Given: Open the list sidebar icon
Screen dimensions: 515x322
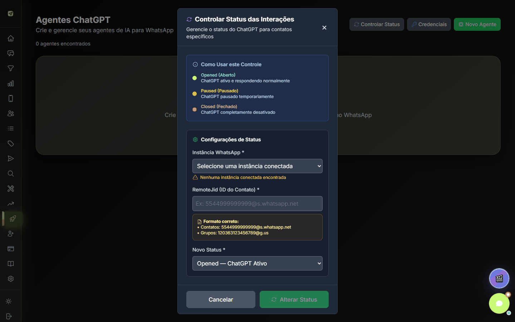Looking at the screenshot, I should [x=11, y=128].
